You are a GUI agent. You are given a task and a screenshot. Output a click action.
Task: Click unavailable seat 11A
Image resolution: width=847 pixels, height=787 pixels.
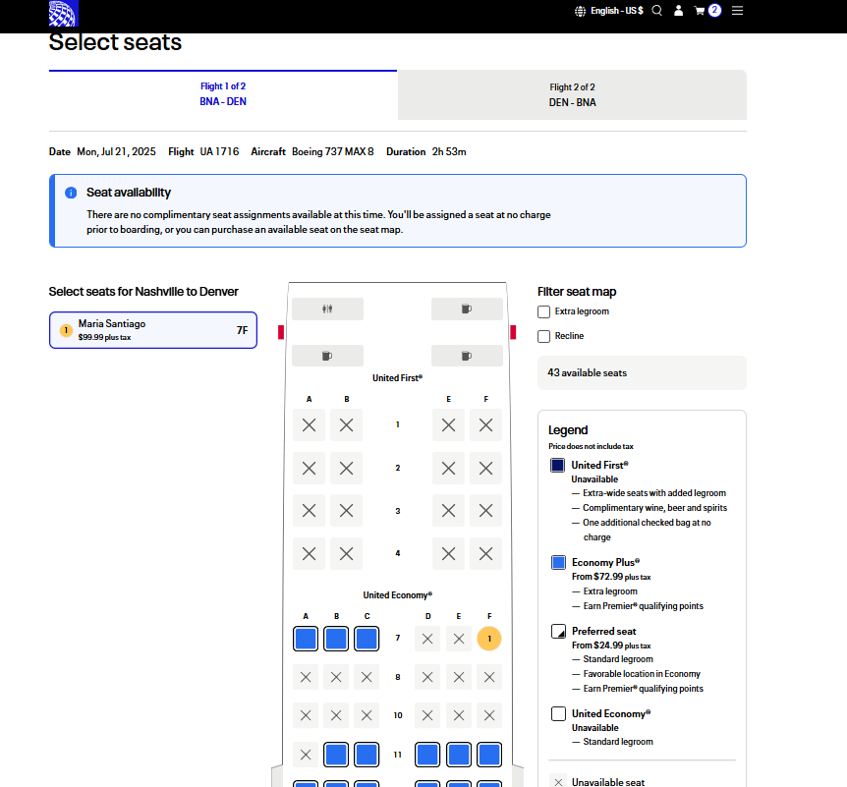click(306, 755)
